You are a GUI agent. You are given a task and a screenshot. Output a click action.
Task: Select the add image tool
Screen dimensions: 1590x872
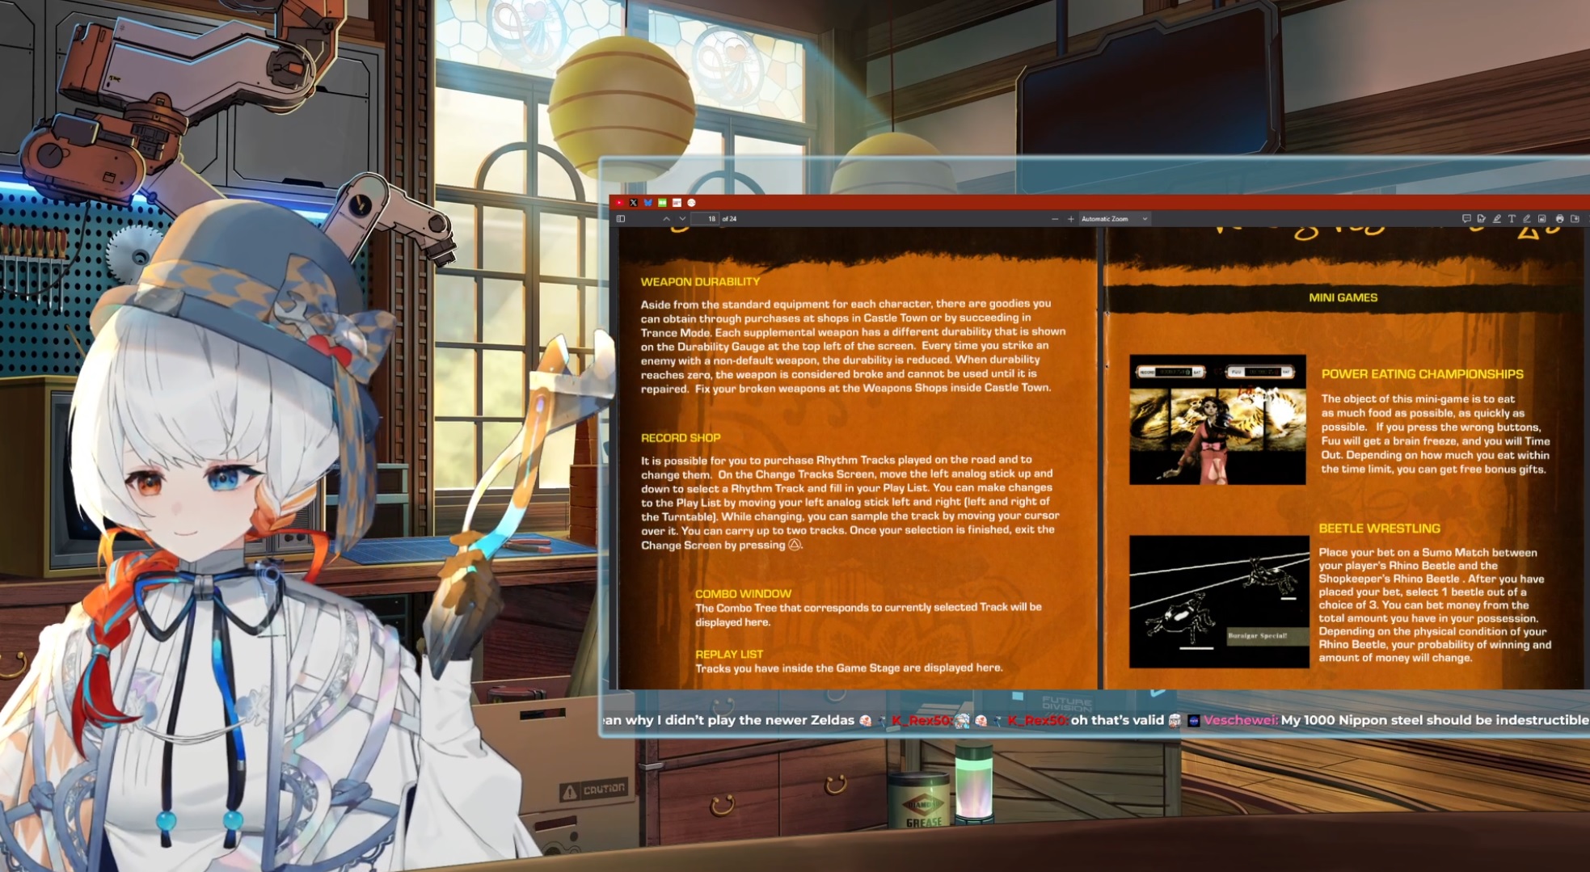[1542, 219]
